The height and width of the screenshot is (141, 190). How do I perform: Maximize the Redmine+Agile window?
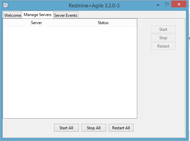pyautogui.click(x=167, y=4)
